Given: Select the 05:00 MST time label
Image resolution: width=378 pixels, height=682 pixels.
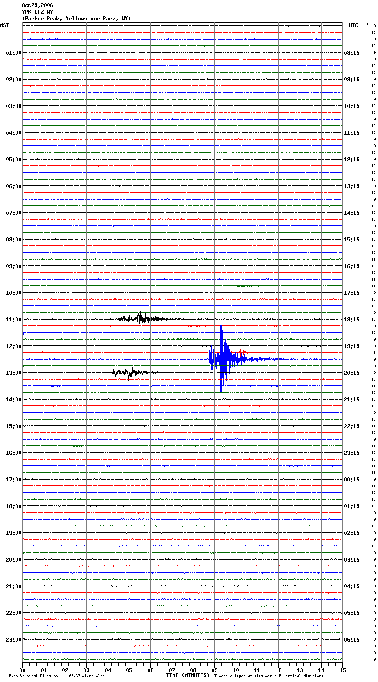Looking at the screenshot, I should coord(14,160).
